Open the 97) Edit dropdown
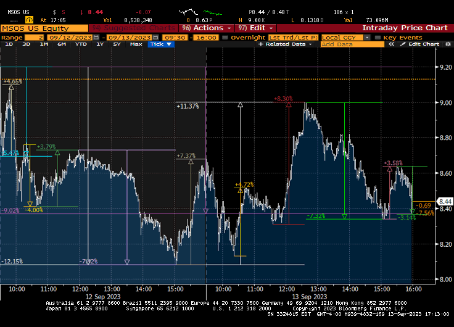 pos(255,28)
